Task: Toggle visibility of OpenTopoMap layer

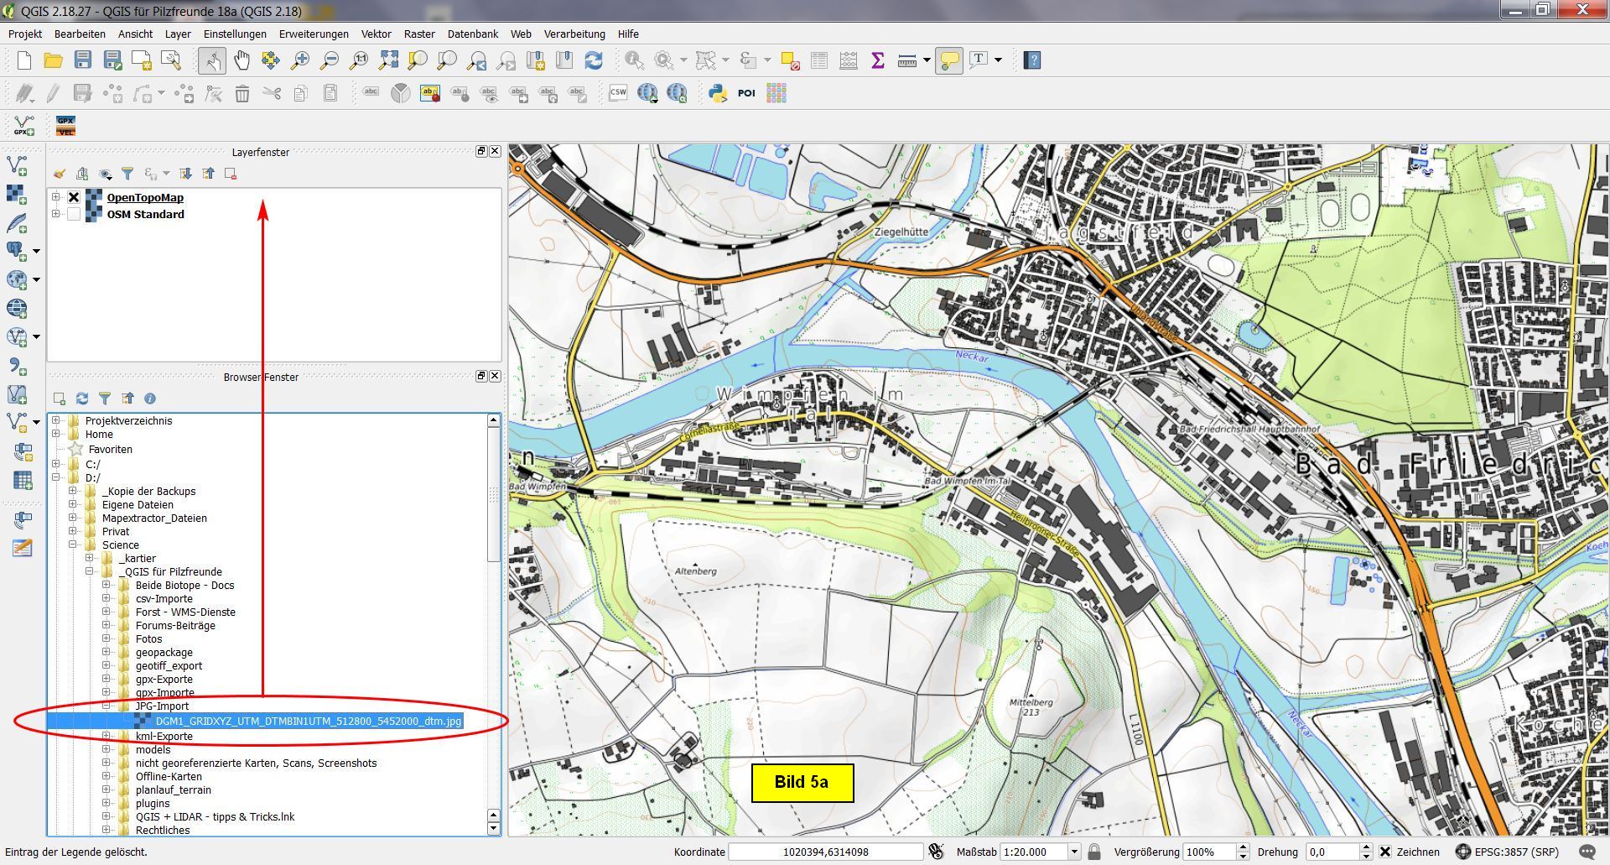Action: 74,198
